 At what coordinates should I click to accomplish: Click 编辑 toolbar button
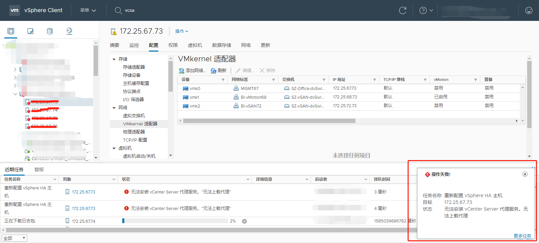(x=245, y=70)
